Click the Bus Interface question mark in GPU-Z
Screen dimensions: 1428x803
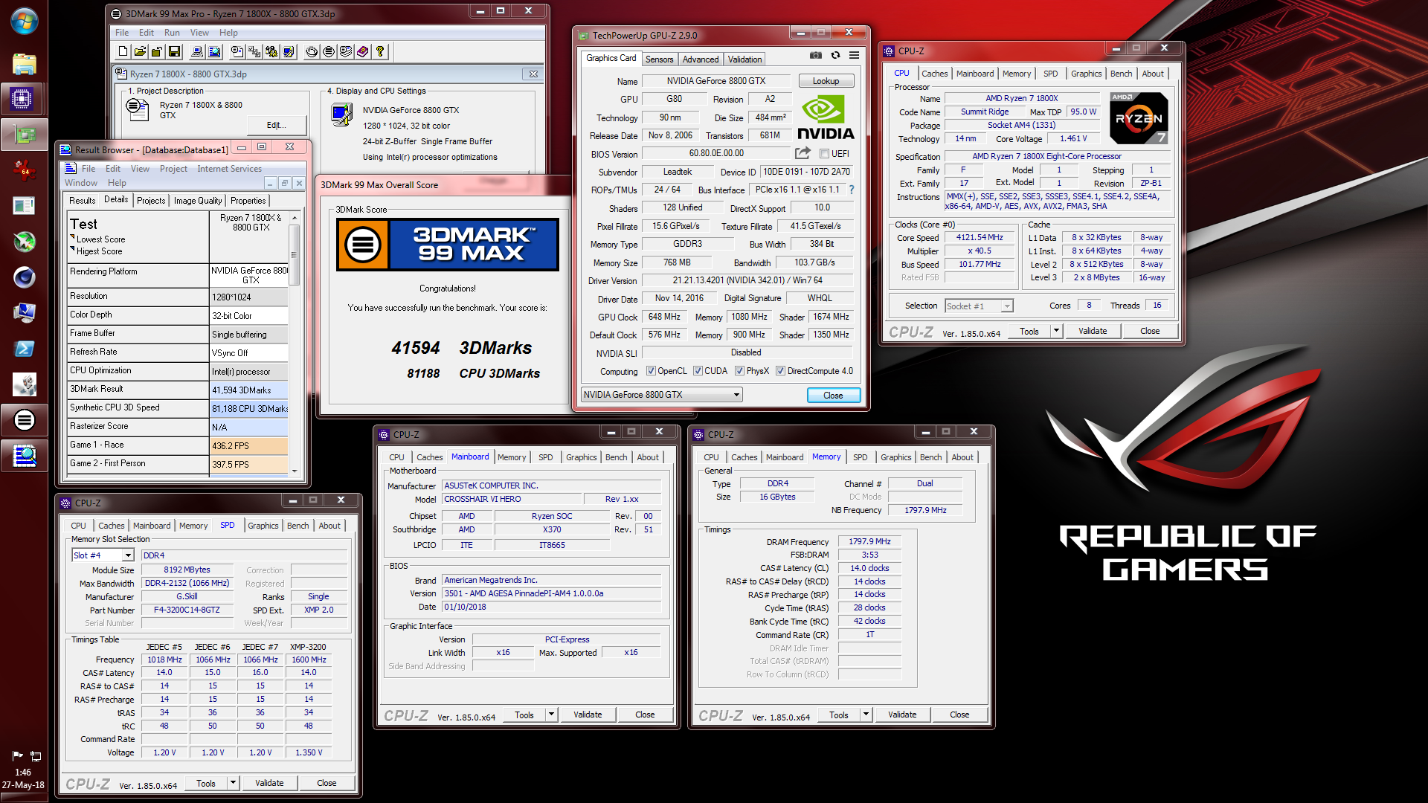852,190
